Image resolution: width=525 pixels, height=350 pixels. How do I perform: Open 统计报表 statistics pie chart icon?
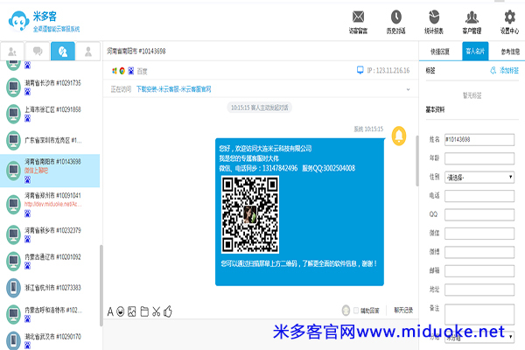coord(434,17)
